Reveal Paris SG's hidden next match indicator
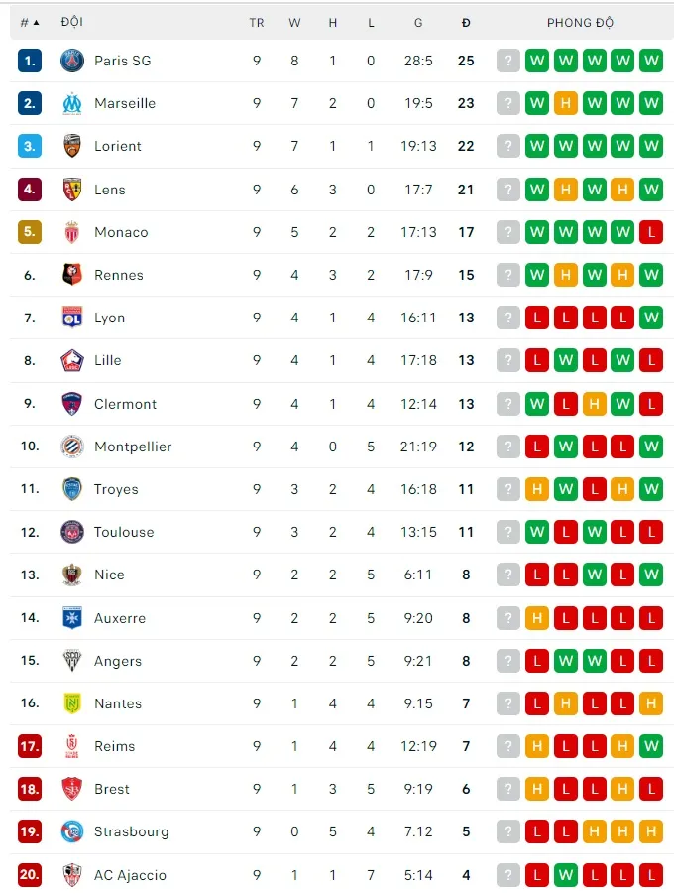Image resolution: width=674 pixels, height=894 pixels. (x=508, y=60)
